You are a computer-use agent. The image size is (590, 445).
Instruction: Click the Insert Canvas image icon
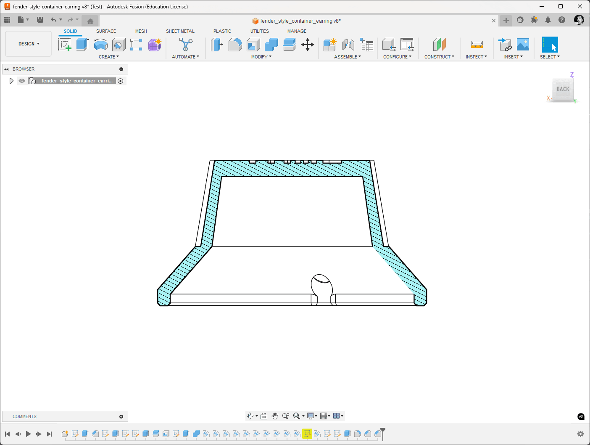(x=523, y=44)
